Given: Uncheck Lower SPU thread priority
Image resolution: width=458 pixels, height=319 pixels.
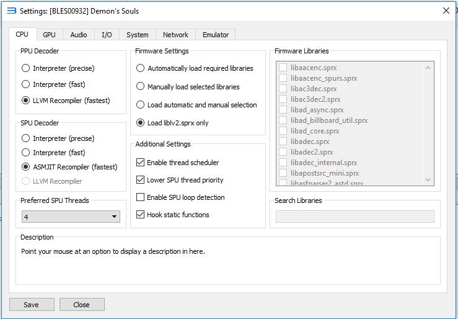Looking at the screenshot, I should 141,180.
